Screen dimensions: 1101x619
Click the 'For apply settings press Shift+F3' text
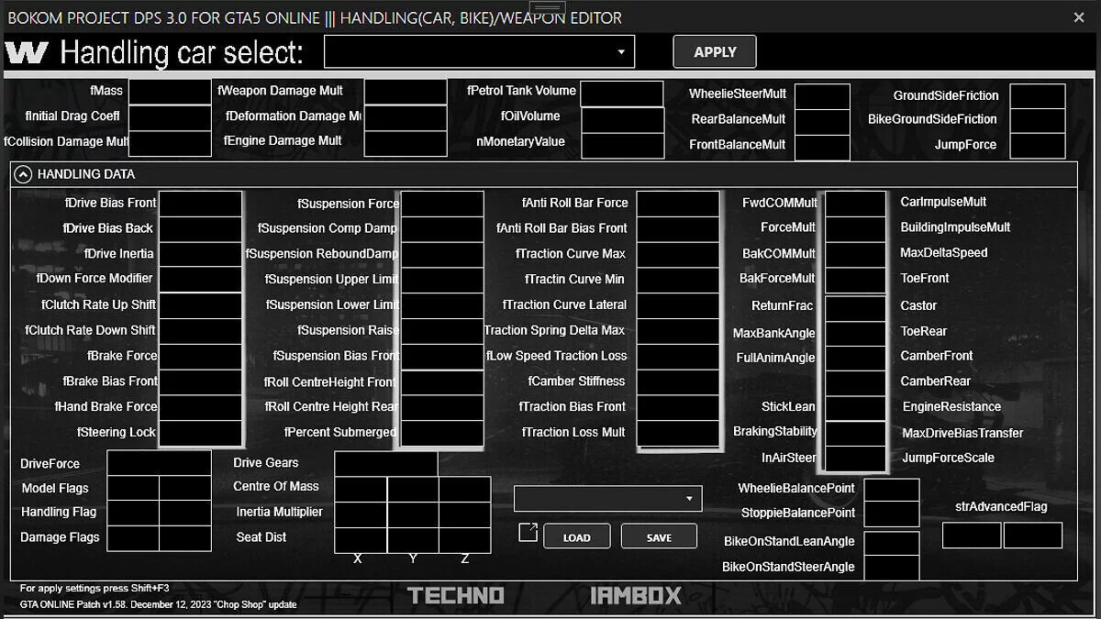(95, 588)
